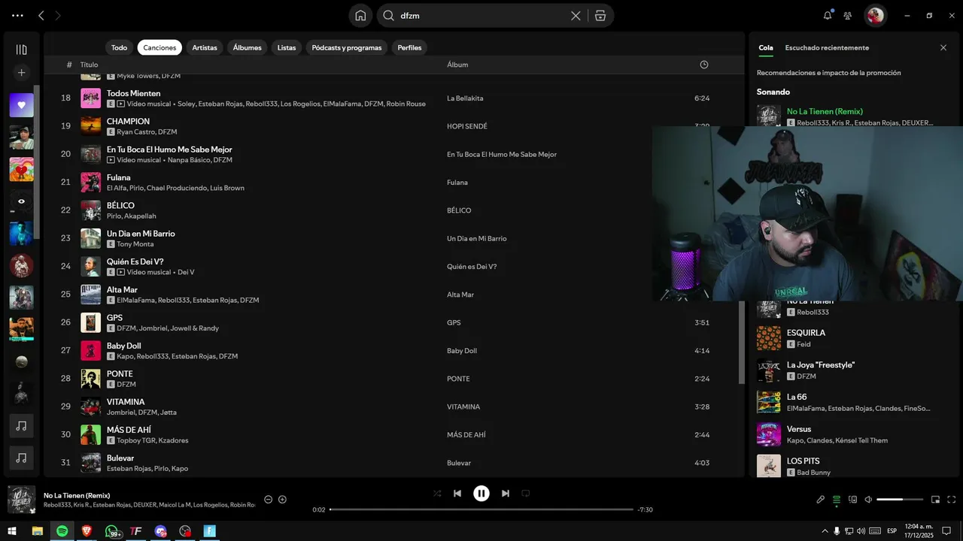
Task: Open Liked Songs heart playlist
Action: (21, 105)
